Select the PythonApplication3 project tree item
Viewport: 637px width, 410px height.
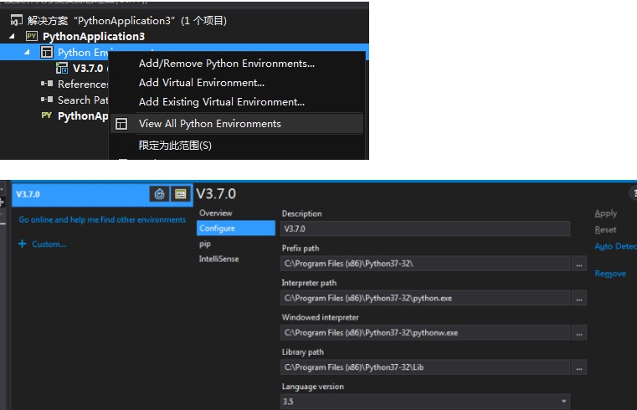click(x=94, y=36)
